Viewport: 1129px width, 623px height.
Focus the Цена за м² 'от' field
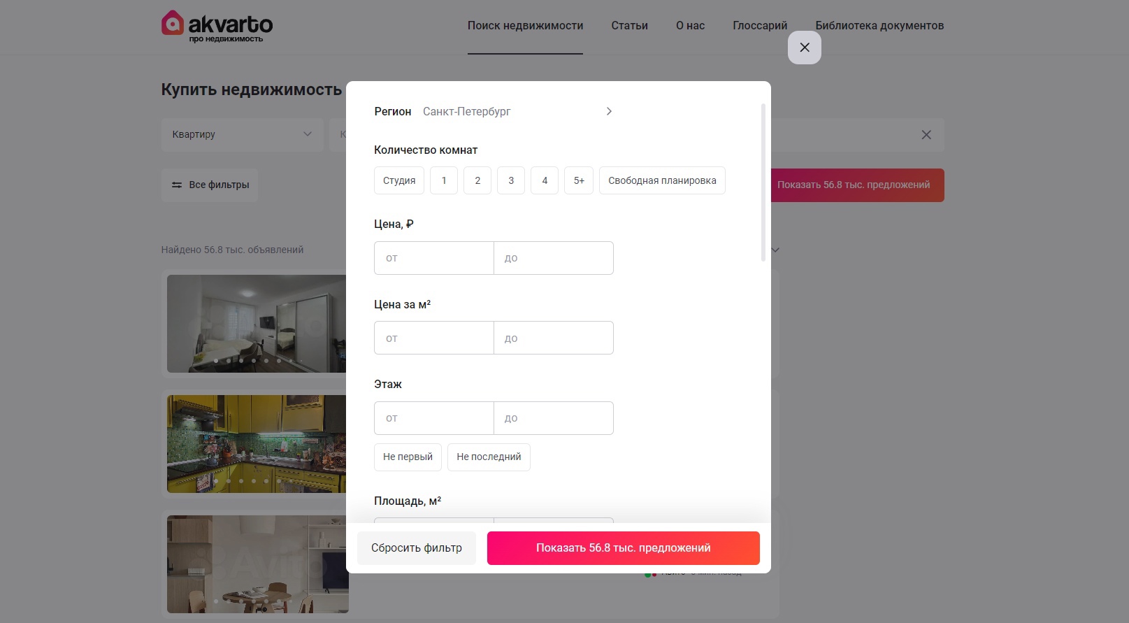[434, 338]
